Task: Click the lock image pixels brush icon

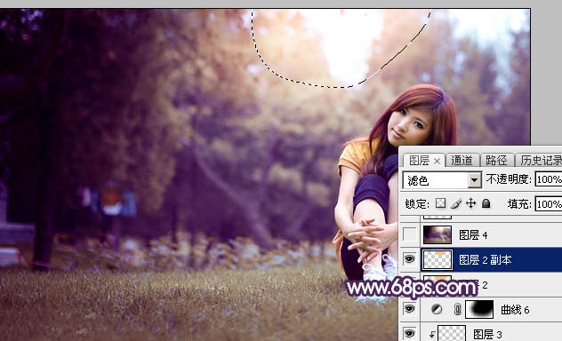Action: pos(456,203)
